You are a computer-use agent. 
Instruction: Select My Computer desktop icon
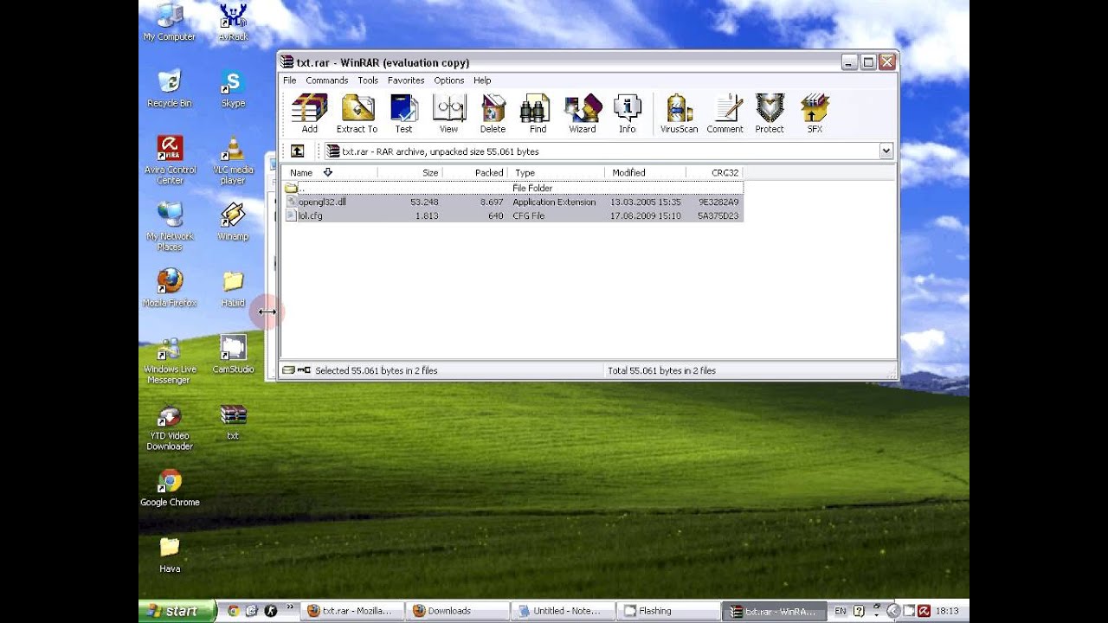[170, 23]
